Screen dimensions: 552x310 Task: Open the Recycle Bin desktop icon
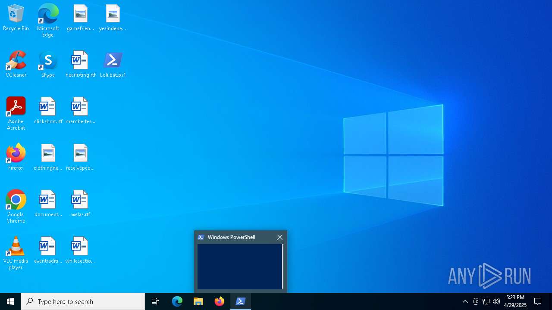coord(16,18)
